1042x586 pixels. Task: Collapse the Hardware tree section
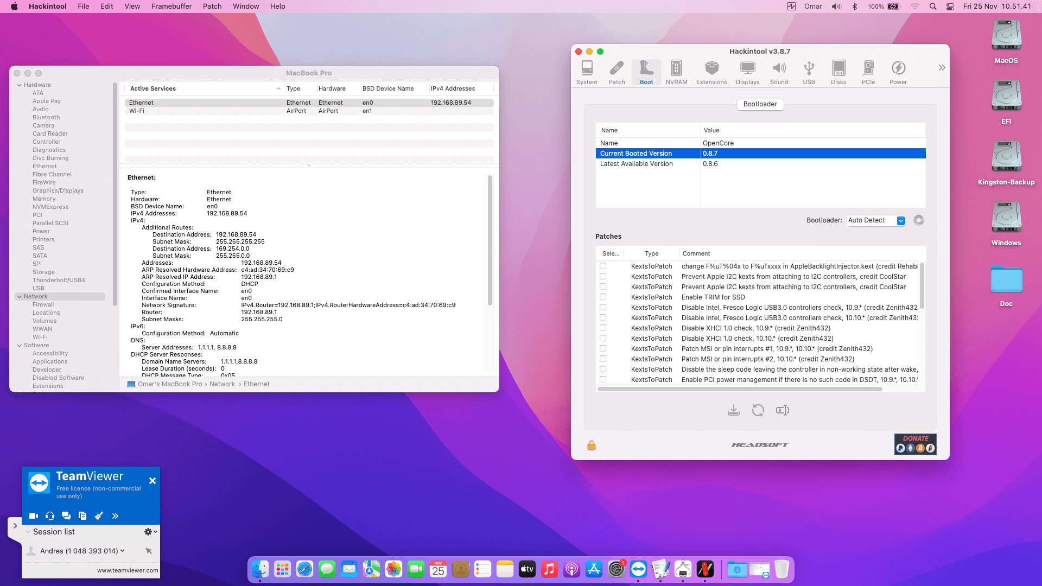20,85
